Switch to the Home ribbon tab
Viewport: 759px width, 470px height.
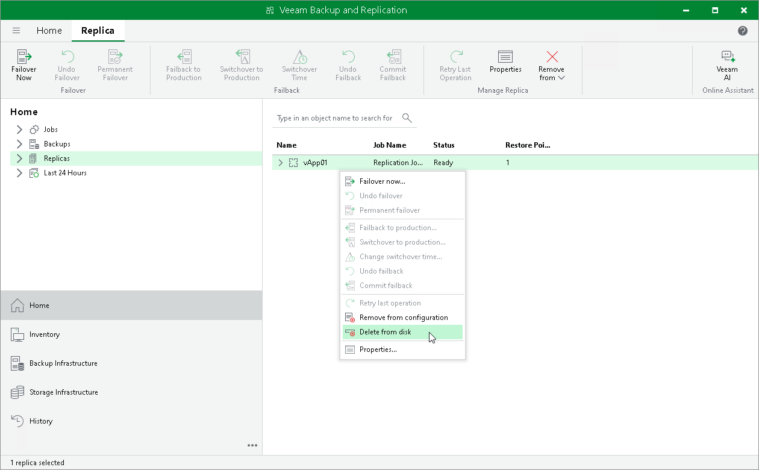49,30
